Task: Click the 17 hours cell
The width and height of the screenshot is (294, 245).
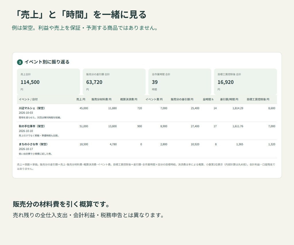Action: (x=215, y=126)
